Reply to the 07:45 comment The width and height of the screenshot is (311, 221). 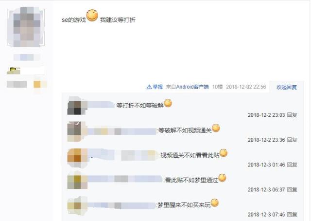292,215
